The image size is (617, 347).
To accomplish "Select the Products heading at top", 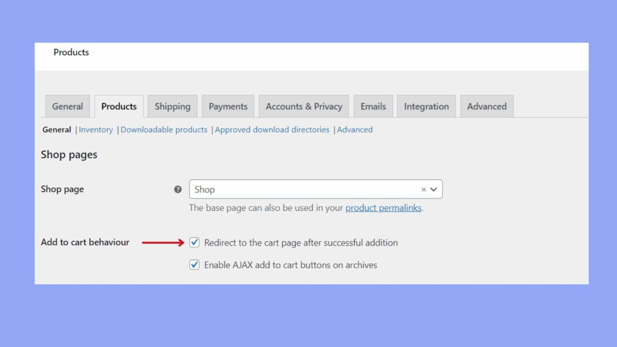I will (71, 52).
